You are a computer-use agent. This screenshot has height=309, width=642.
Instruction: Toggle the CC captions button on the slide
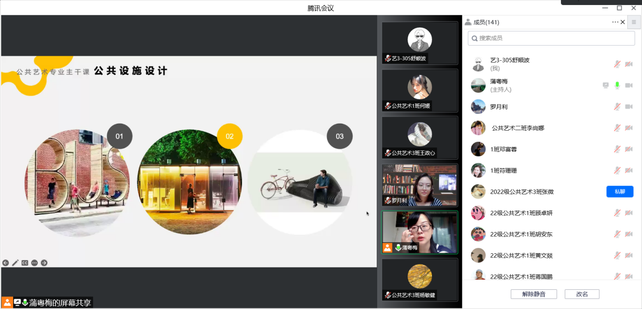[x=25, y=262]
